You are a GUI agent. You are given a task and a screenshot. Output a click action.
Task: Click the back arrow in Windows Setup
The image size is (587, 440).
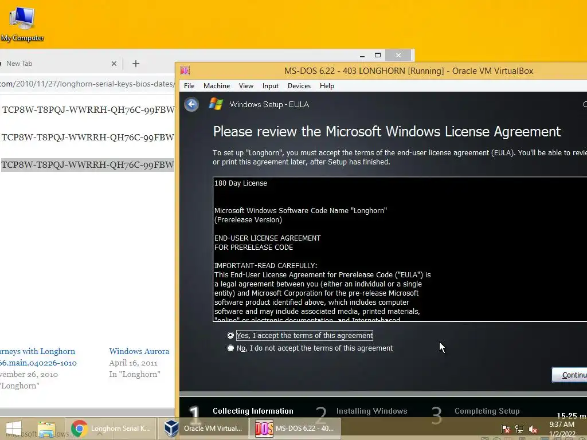191,104
